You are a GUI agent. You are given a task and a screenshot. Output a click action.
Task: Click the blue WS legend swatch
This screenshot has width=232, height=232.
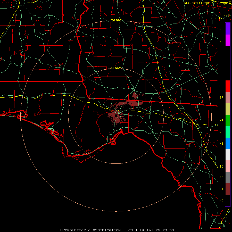click(x=228, y=143)
